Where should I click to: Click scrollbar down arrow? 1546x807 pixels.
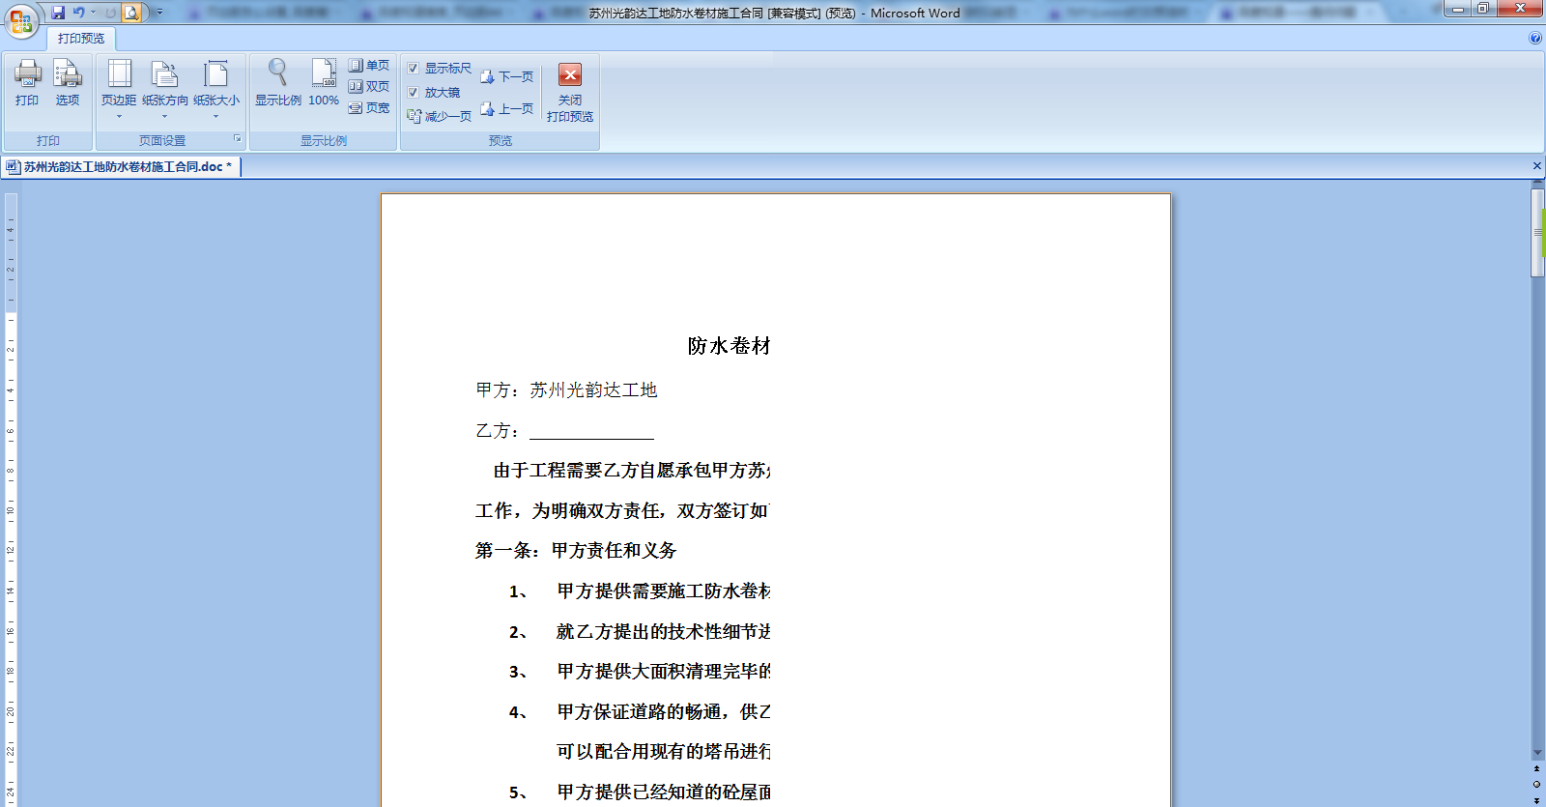(1537, 753)
